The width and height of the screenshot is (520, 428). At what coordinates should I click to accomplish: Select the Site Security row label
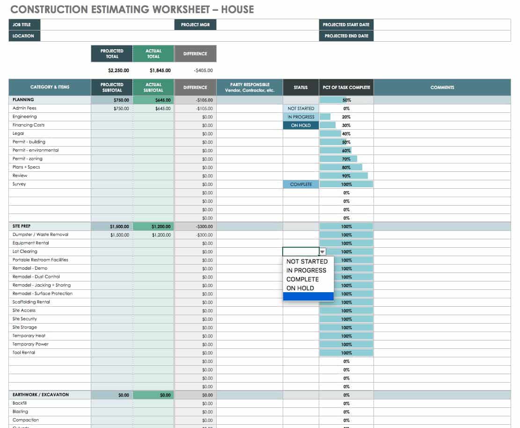(24, 319)
